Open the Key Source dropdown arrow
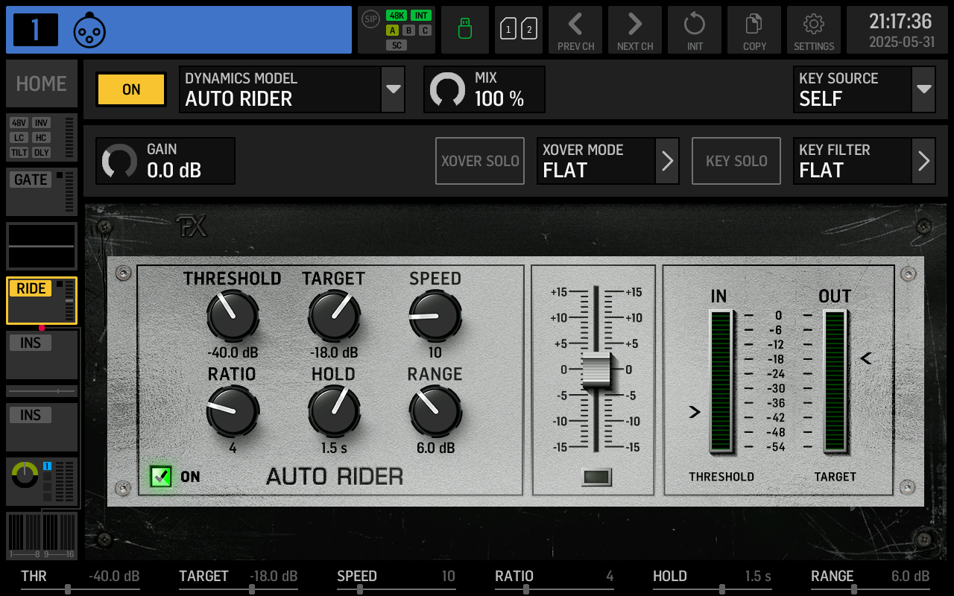The image size is (954, 596). tap(923, 89)
